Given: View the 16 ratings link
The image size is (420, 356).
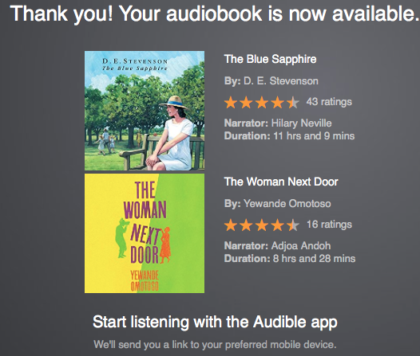Looking at the screenshot, I should [x=329, y=225].
